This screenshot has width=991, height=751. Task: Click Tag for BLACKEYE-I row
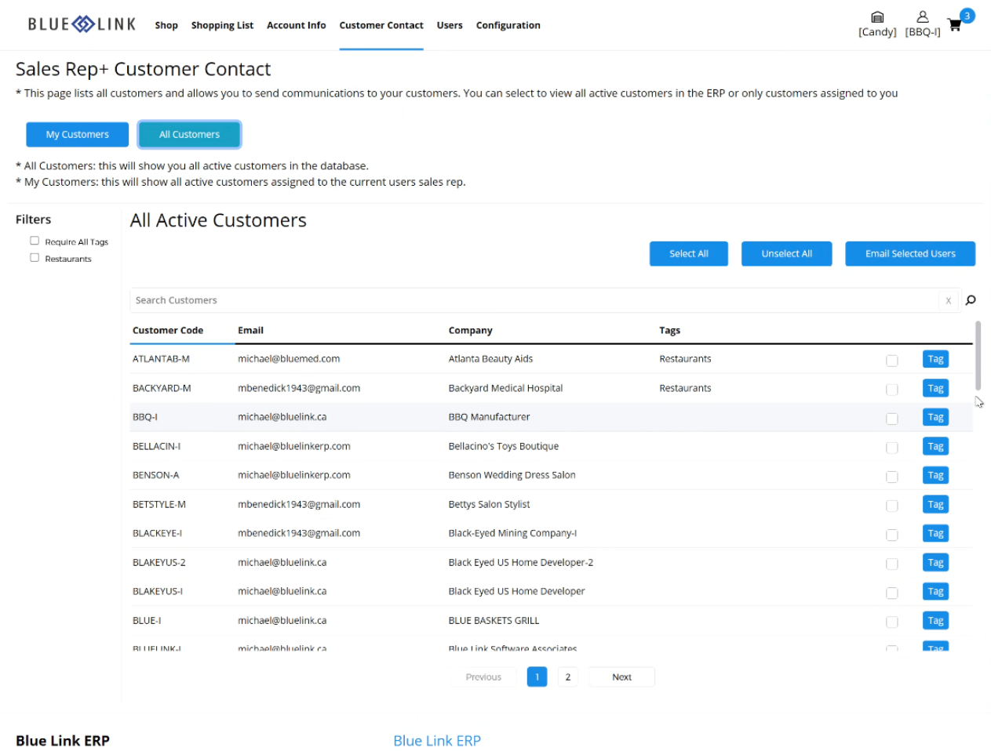935,533
